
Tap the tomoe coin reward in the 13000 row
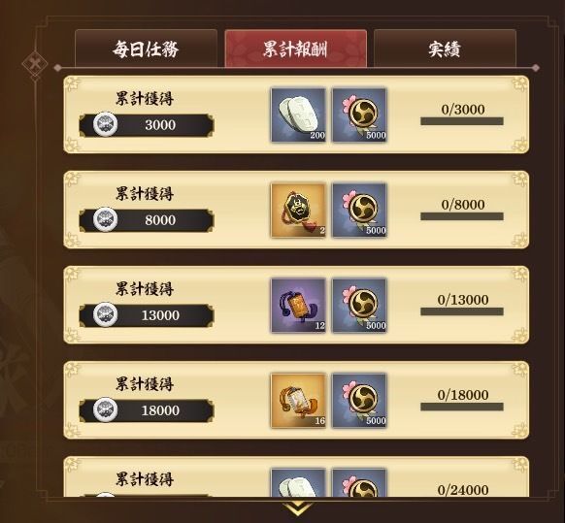click(359, 306)
